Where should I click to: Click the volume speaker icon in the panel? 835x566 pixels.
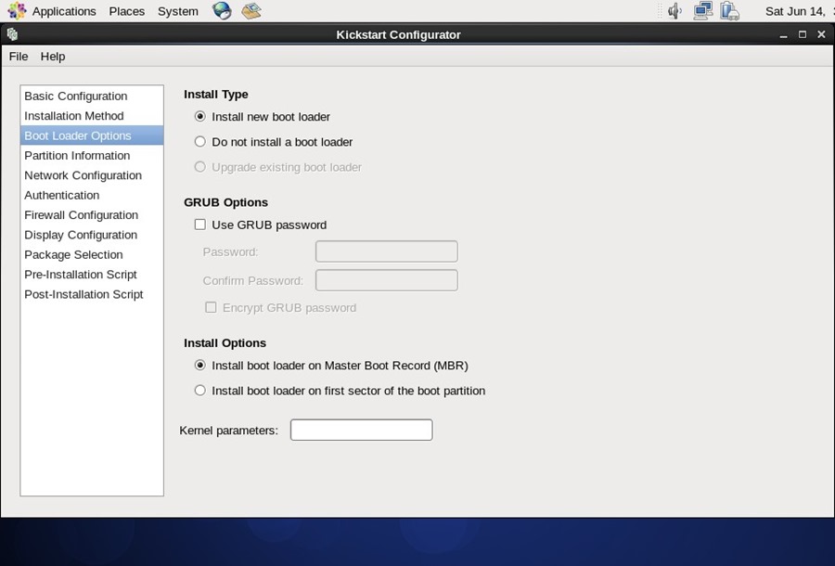674,11
